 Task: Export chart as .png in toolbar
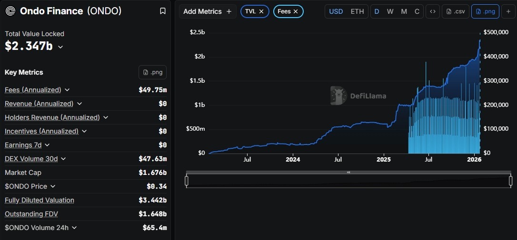point(484,11)
